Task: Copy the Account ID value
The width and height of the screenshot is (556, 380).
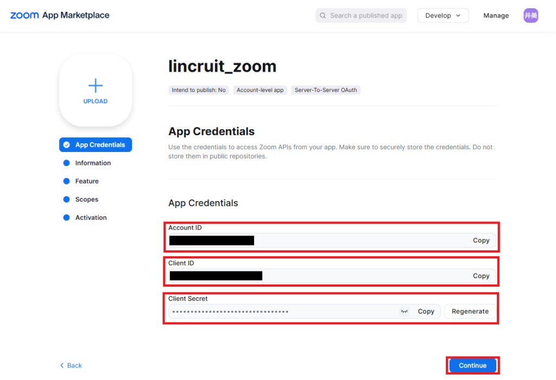Action: coord(481,240)
